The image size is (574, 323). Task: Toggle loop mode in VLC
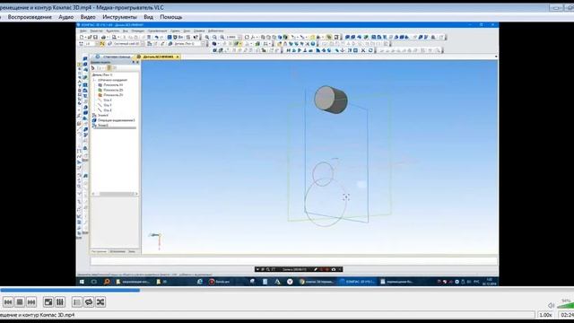(x=89, y=301)
